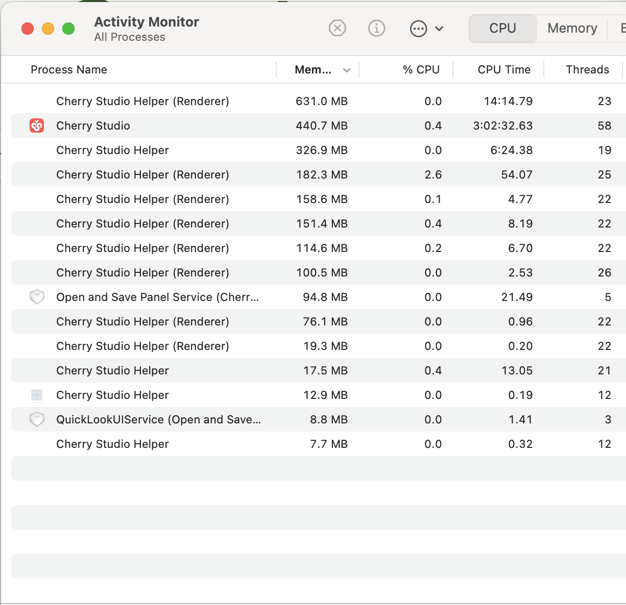This screenshot has width=626, height=605.
Task: Click CPU time value 13.05
Action: pos(517,370)
